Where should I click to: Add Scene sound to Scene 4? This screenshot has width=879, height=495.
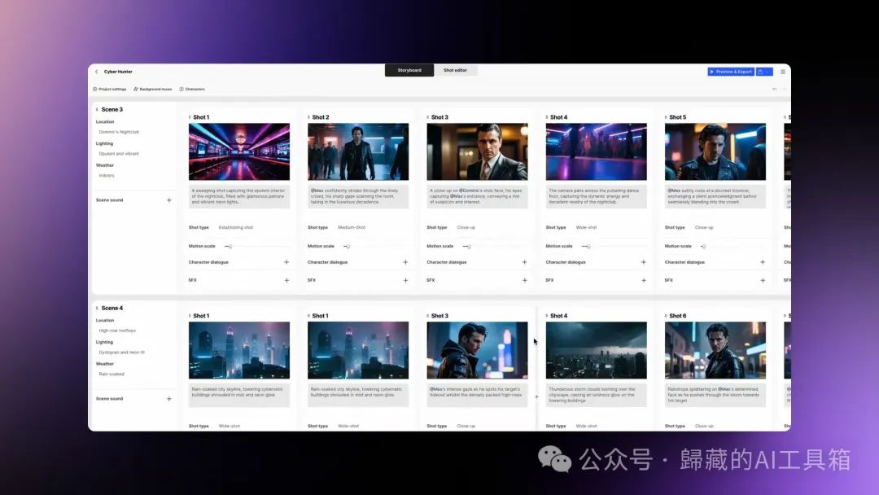(168, 399)
